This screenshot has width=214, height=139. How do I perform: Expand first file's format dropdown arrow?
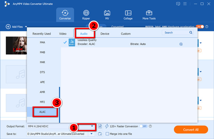pos(200,43)
